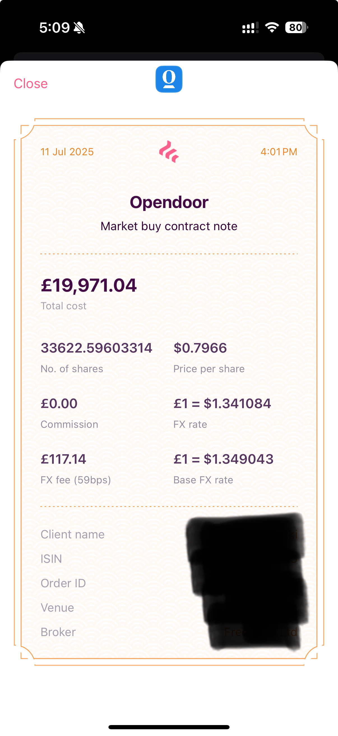Tap the $0.7966 price per share

[200, 348]
